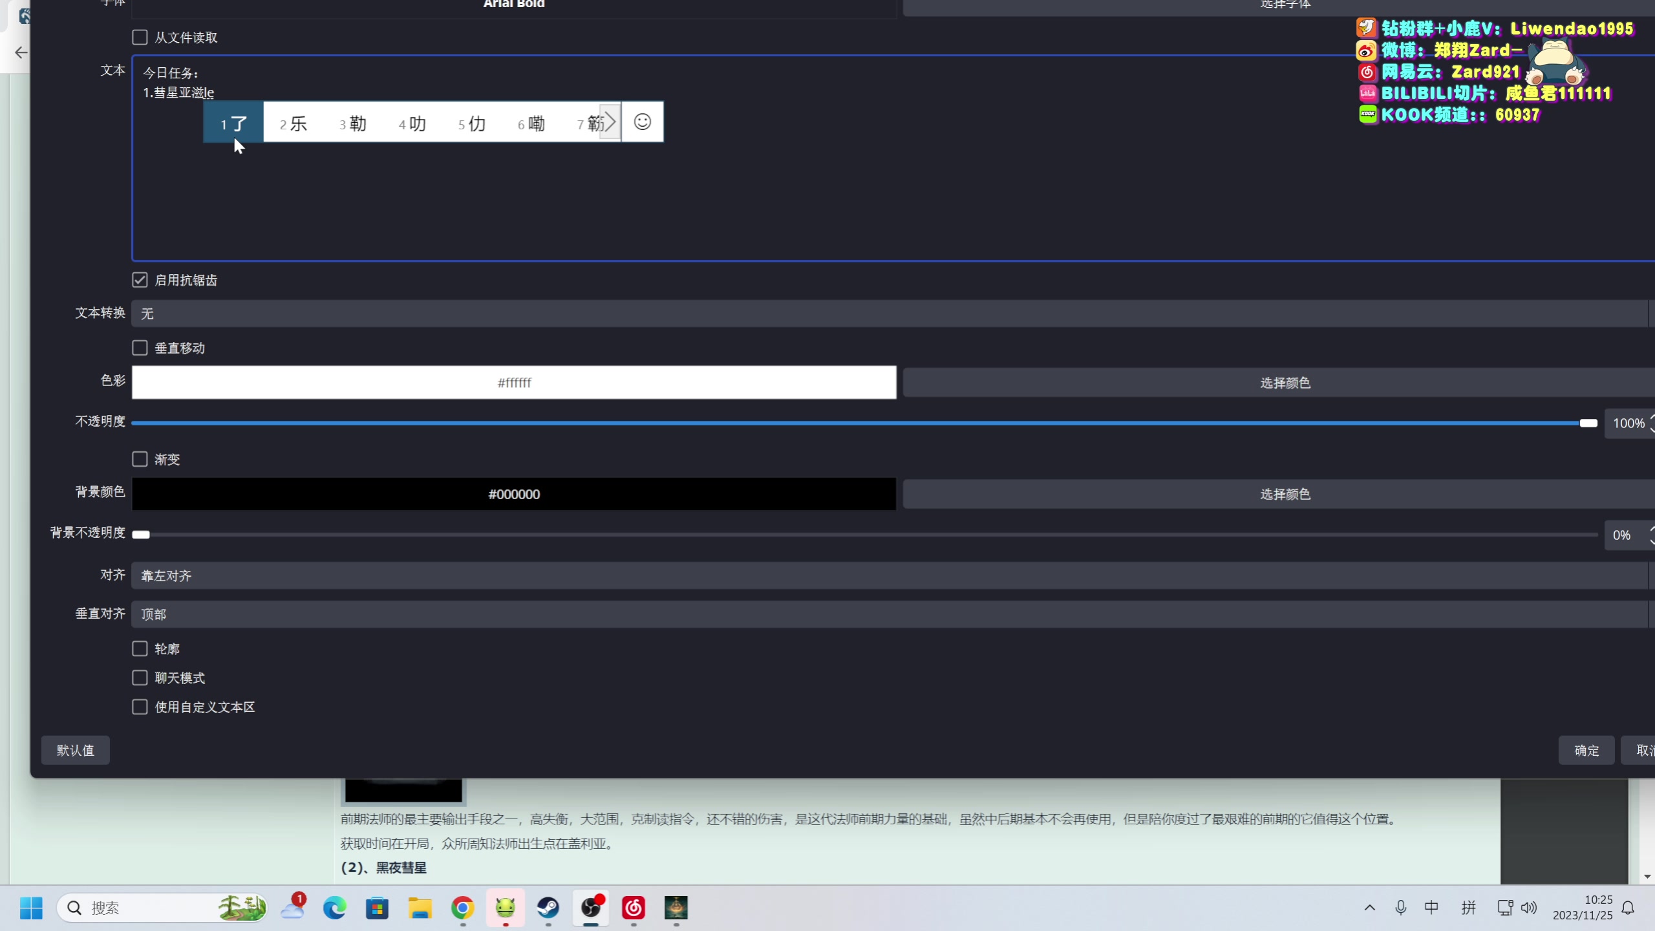Open 垂直对齐 dropdown showing 顶部

pyautogui.click(x=889, y=614)
